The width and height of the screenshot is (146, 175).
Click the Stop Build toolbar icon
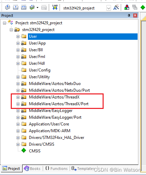click(44, 7)
